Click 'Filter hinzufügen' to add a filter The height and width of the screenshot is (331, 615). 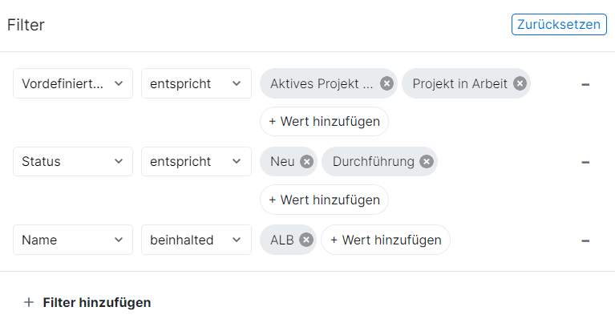(88, 302)
